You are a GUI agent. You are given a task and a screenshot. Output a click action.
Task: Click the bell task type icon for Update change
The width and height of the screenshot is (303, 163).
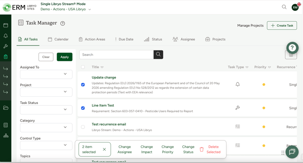tap(237, 84)
